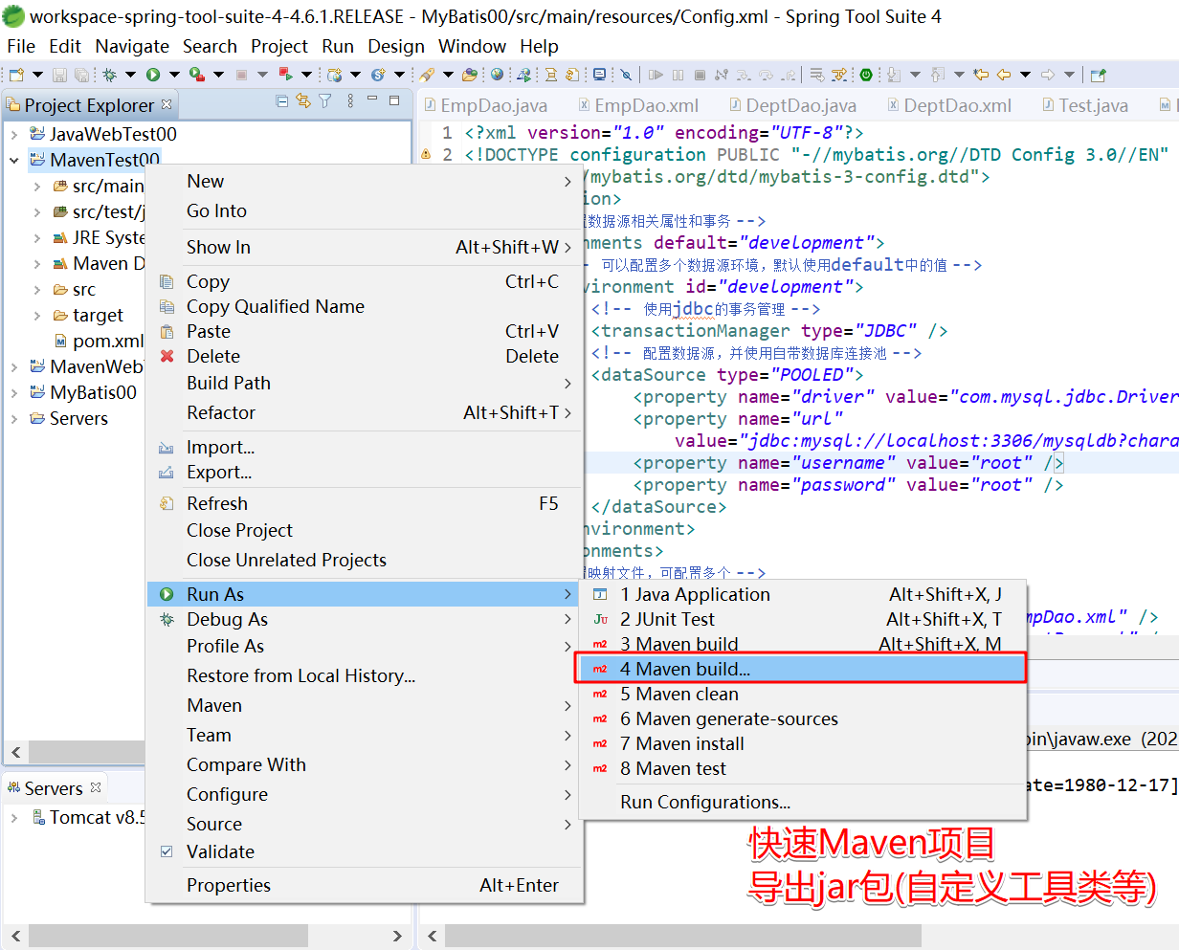Click Collapse All icon in Project Explorer

pyautogui.click(x=281, y=100)
